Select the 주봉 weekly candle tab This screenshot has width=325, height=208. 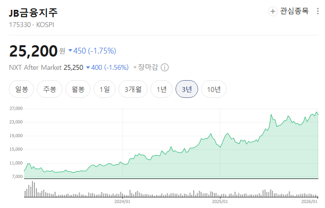[50, 89]
